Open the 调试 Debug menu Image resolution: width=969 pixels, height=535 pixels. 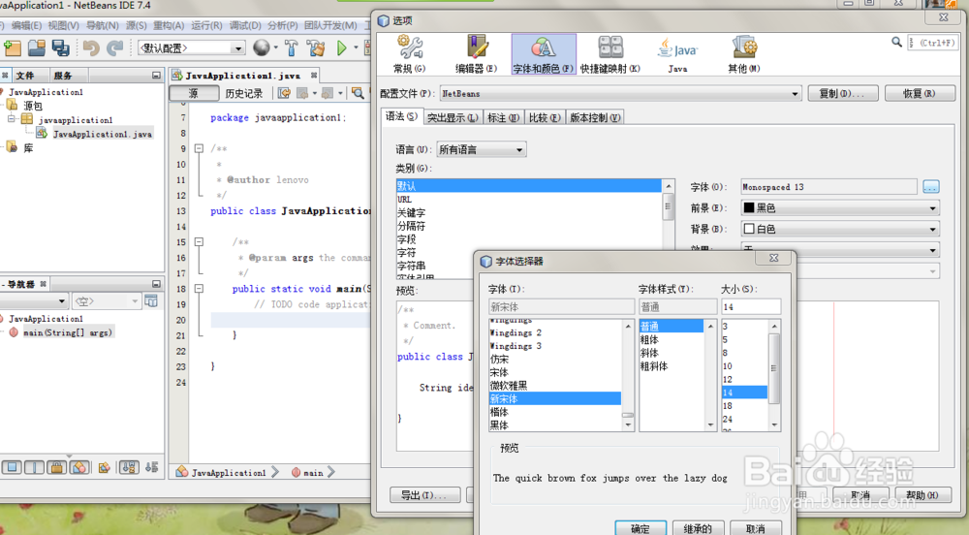(245, 25)
